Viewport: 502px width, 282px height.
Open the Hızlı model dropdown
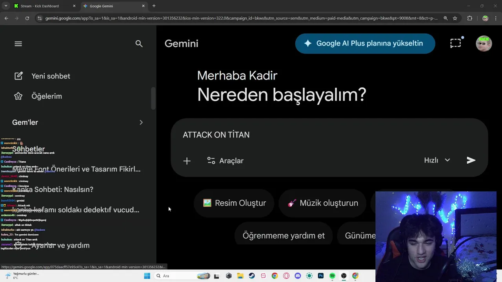point(437,160)
